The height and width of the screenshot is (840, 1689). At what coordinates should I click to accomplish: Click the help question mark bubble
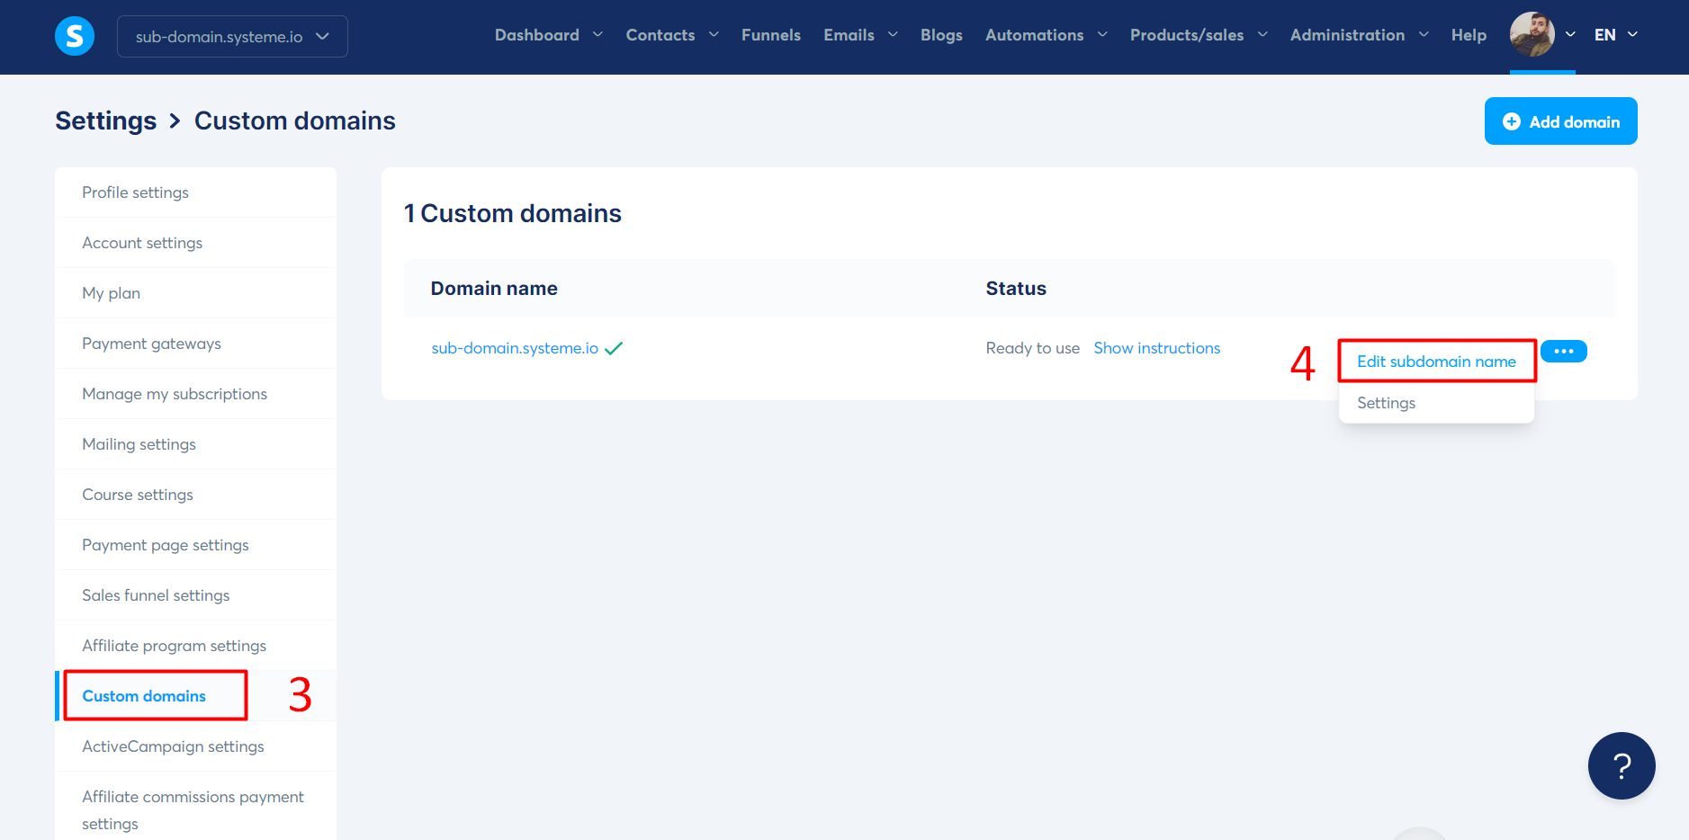point(1622,765)
